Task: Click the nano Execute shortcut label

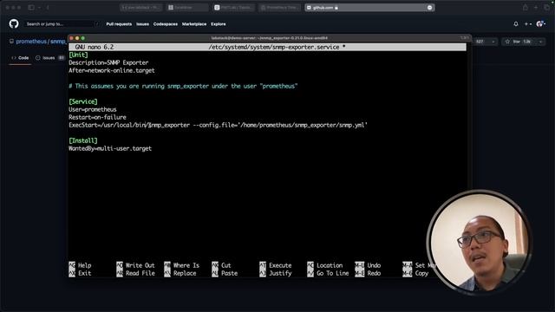Action: (x=280, y=265)
